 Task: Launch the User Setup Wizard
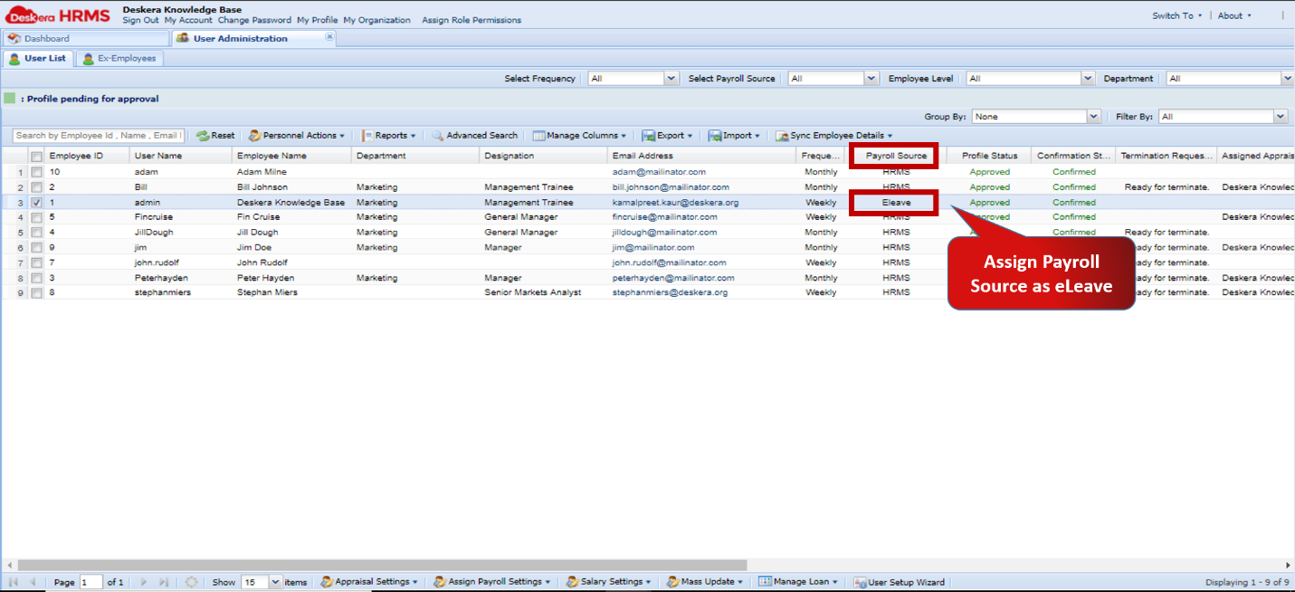(x=900, y=582)
